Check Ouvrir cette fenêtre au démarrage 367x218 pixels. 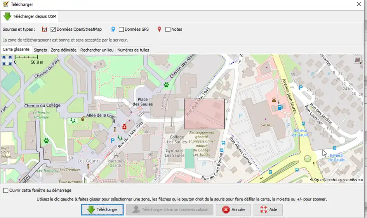click(x=6, y=190)
